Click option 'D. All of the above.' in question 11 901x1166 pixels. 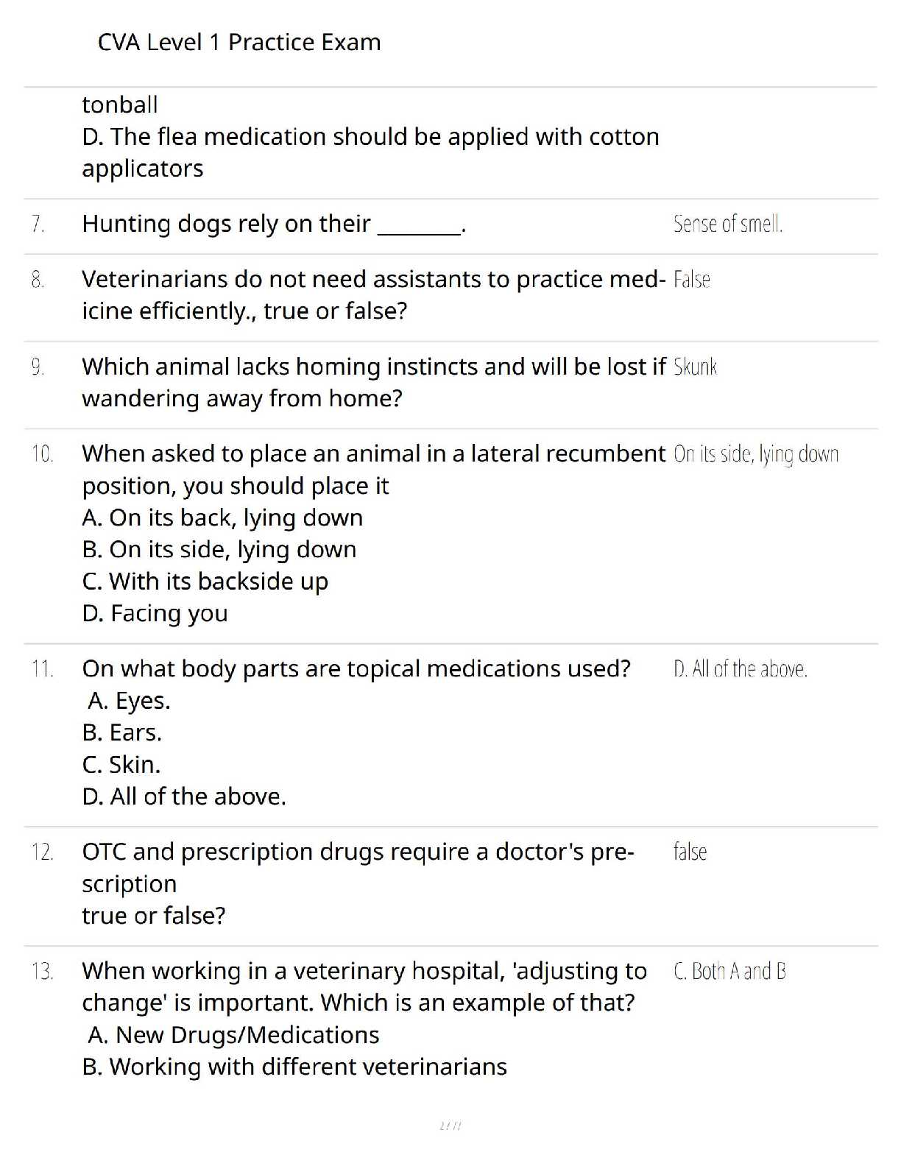pos(184,796)
